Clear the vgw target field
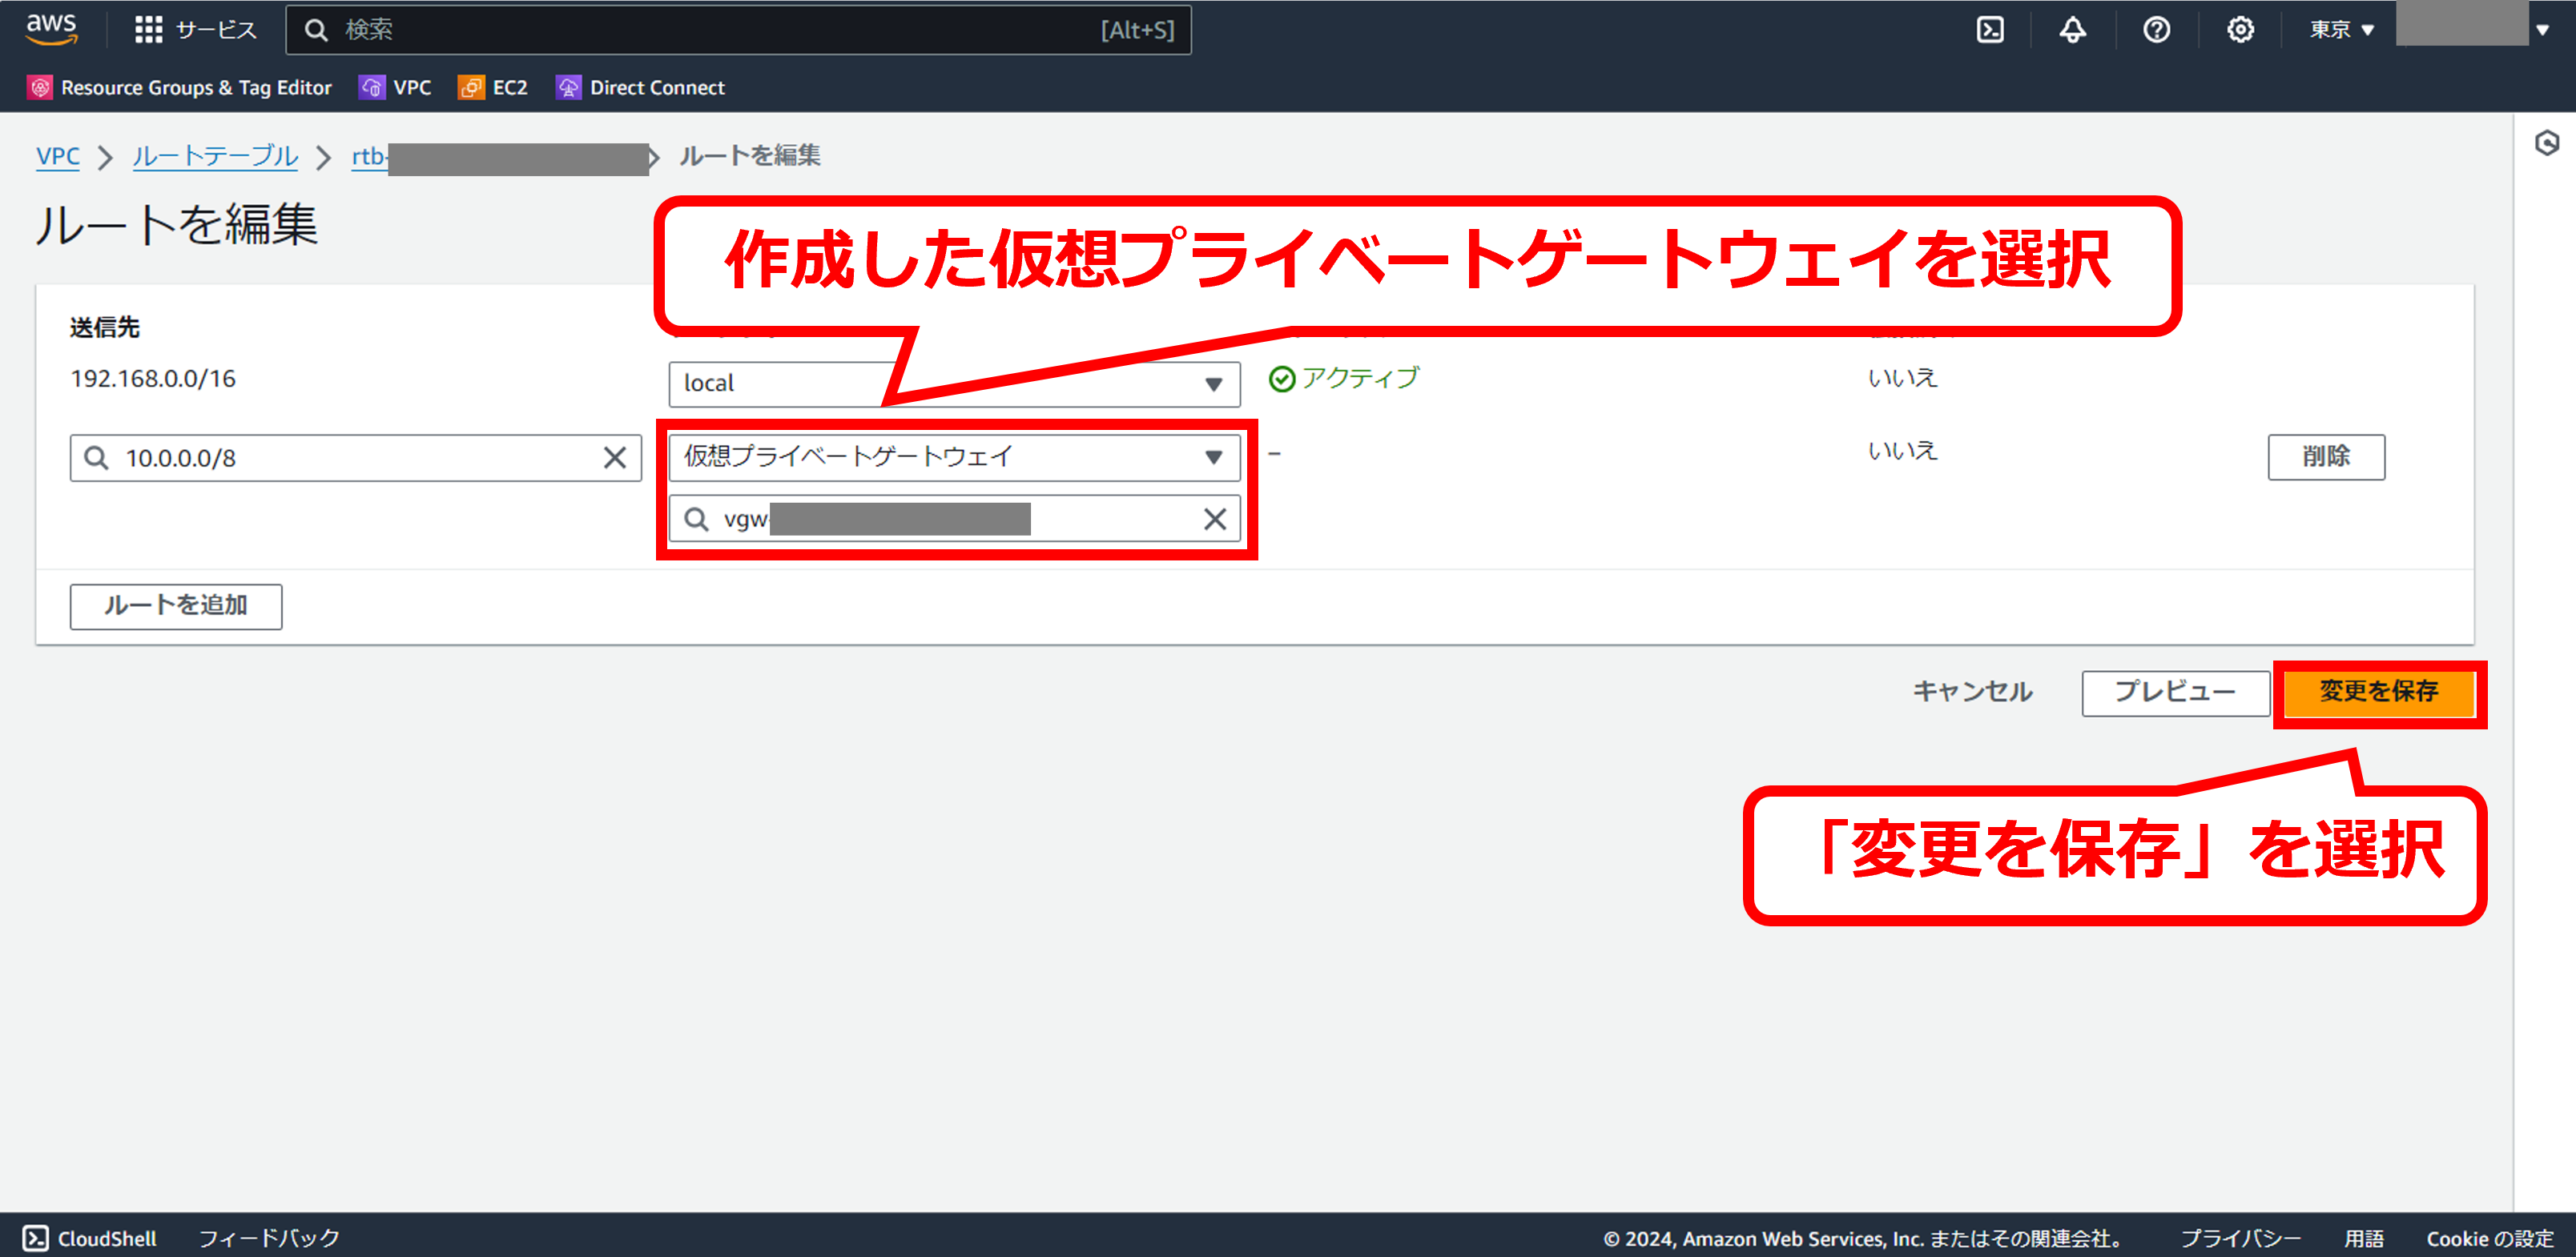The height and width of the screenshot is (1257, 2576). tap(1214, 519)
